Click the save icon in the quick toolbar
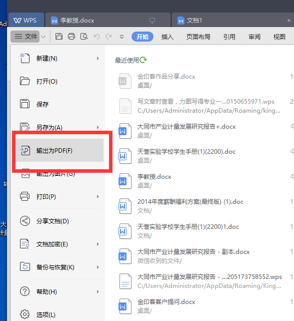Viewport: 294px width, 321px height. [x=59, y=37]
